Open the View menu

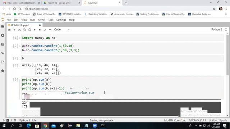tap(24, 20)
